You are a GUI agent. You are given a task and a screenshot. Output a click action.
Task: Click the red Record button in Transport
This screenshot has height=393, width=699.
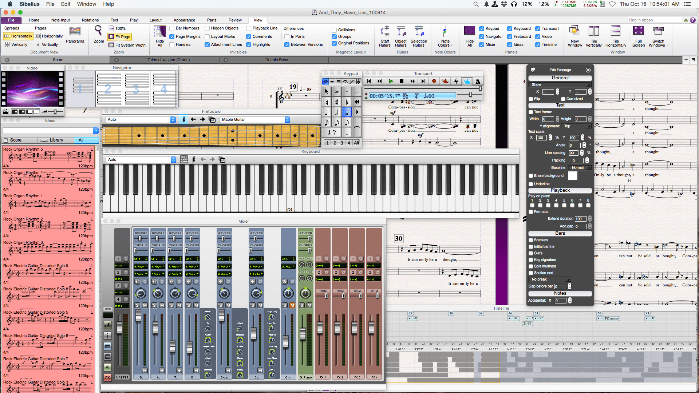(434, 81)
